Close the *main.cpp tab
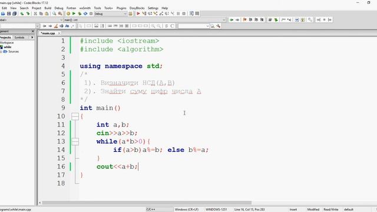 pyautogui.click(x=59, y=33)
